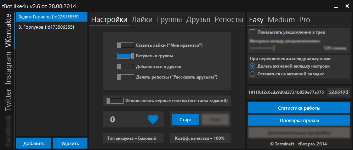Viewport: 353px width, 150px height.
Task: Select account В. Горпунов [id173506355]
Action: (x=52, y=27)
